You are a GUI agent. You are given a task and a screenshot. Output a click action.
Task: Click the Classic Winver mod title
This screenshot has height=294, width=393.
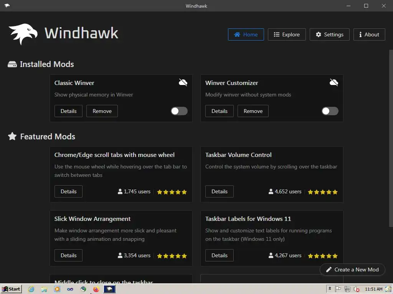74,83
